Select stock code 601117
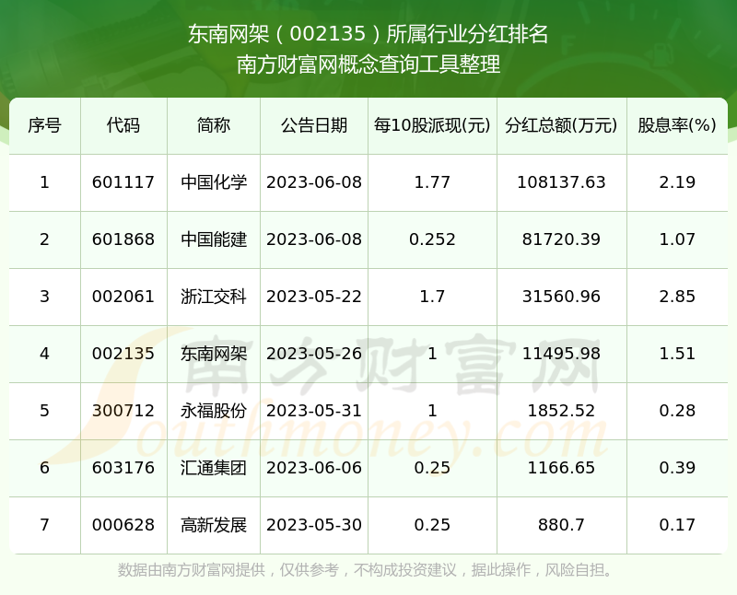737x595 pixels. point(123,182)
